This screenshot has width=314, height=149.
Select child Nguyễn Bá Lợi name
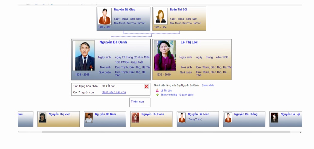click(290, 114)
